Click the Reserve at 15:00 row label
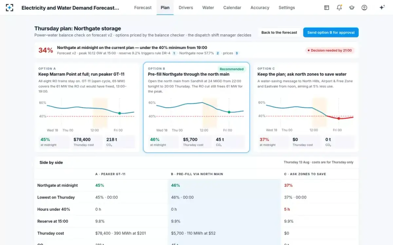The width and height of the screenshot is (393, 245). (53, 221)
